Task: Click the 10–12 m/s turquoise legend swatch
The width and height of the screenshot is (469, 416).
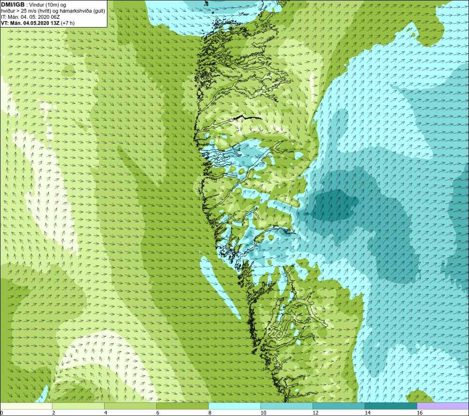Action: pyautogui.click(x=286, y=406)
